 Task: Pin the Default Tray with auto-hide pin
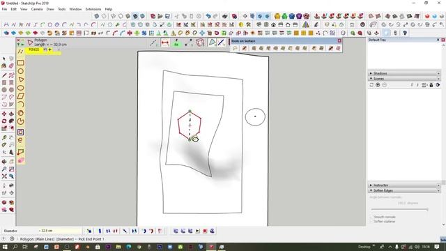(x=438, y=40)
